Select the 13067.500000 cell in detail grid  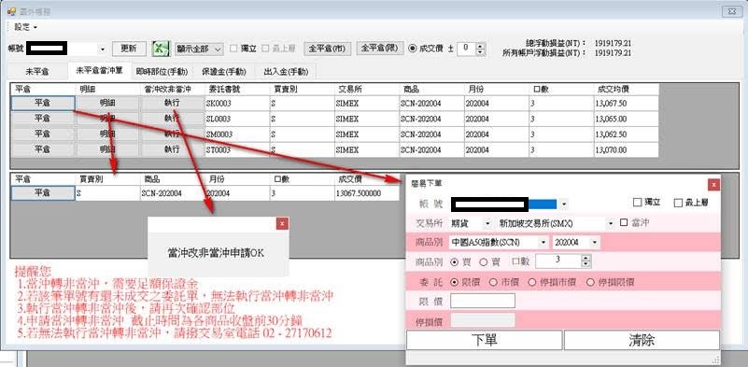[x=367, y=193]
